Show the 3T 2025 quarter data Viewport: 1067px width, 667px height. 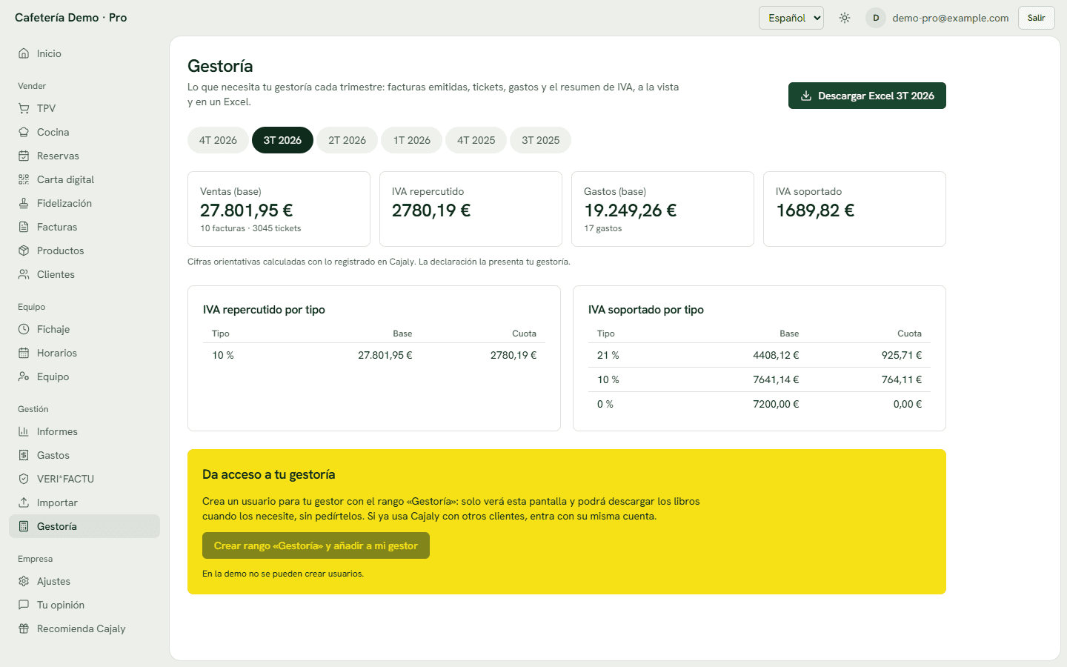[x=541, y=140]
